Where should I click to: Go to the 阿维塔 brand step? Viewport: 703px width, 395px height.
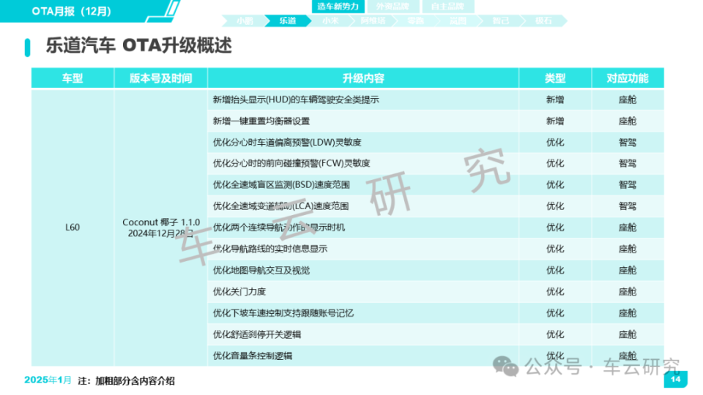pos(373,20)
